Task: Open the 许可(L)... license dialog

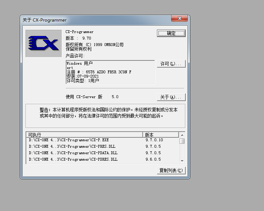Action: point(171,64)
